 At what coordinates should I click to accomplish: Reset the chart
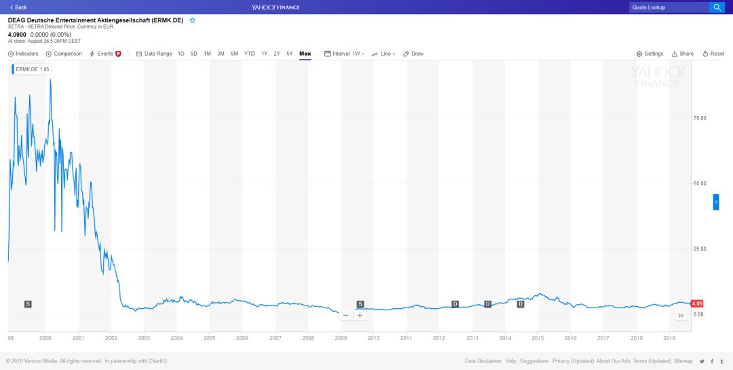point(713,54)
